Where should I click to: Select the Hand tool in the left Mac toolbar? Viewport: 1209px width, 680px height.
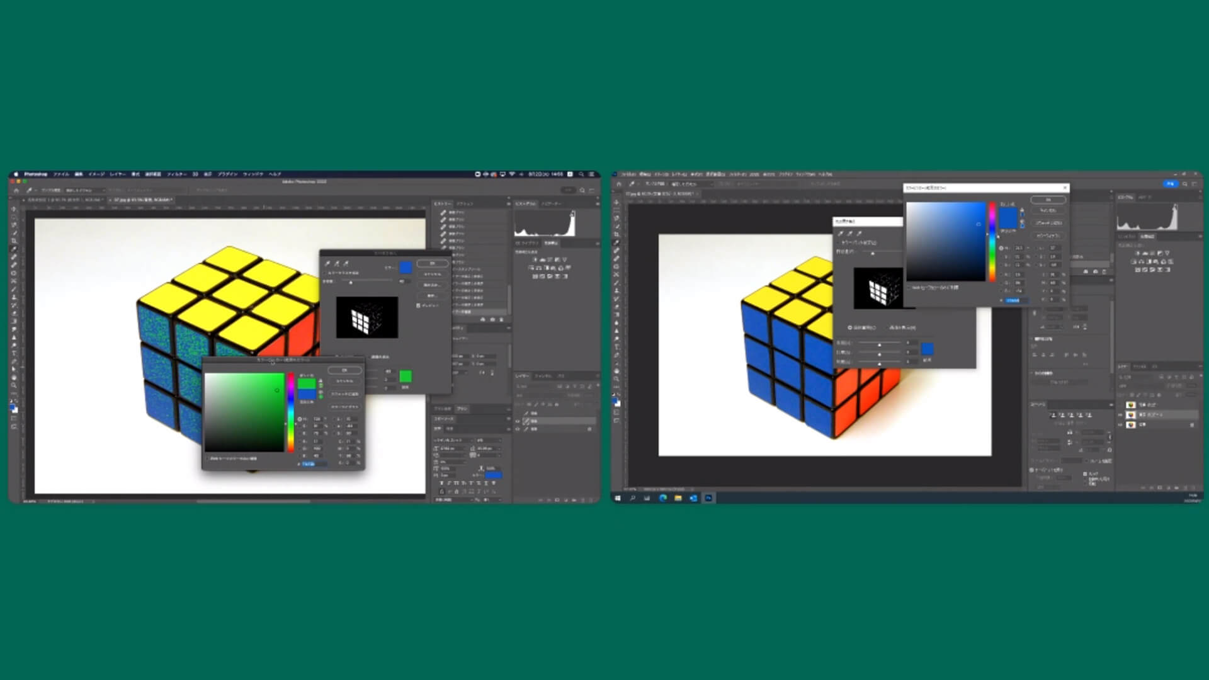pos(14,378)
